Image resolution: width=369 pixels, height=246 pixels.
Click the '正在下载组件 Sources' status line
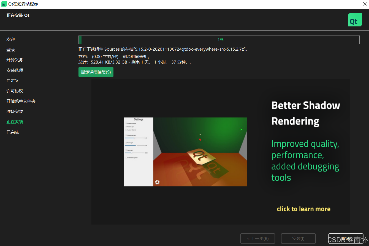coord(163,50)
